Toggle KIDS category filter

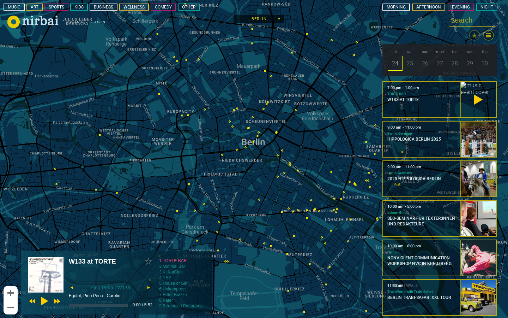[x=79, y=7]
